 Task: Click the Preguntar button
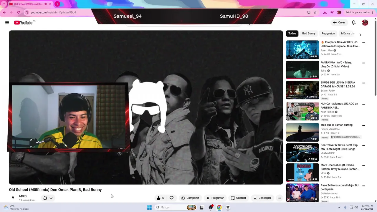(x=215, y=198)
